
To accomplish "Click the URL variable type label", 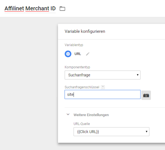I will pos(78,54).
